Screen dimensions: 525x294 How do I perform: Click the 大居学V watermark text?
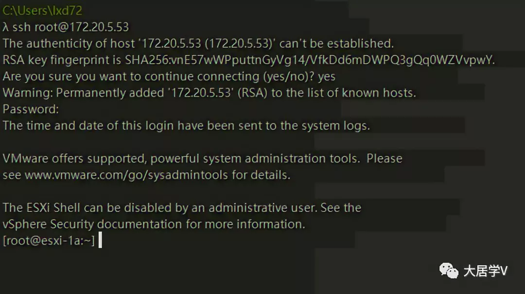point(485,271)
